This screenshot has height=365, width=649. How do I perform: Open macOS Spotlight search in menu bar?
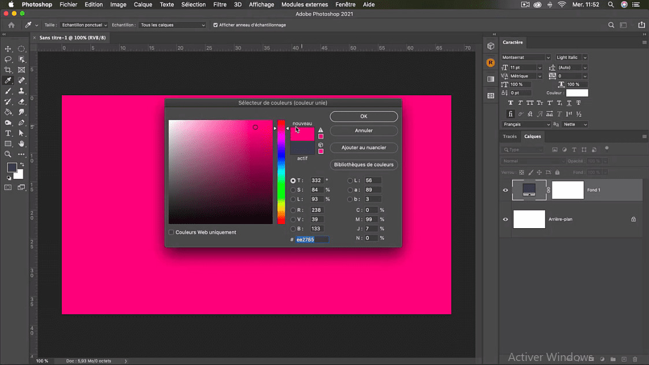pyautogui.click(x=610, y=5)
